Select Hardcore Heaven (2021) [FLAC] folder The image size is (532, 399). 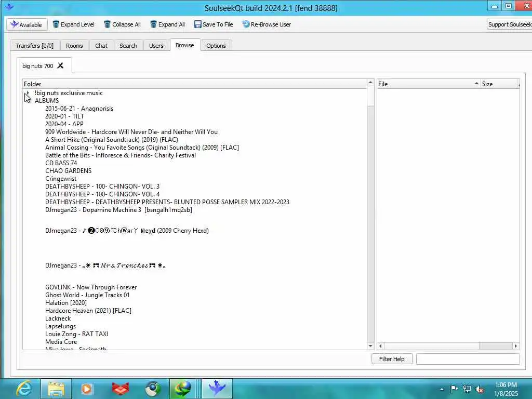(x=88, y=311)
